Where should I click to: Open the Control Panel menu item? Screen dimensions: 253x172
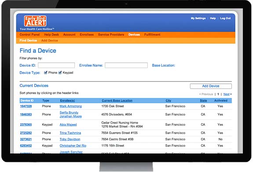pos(29,34)
